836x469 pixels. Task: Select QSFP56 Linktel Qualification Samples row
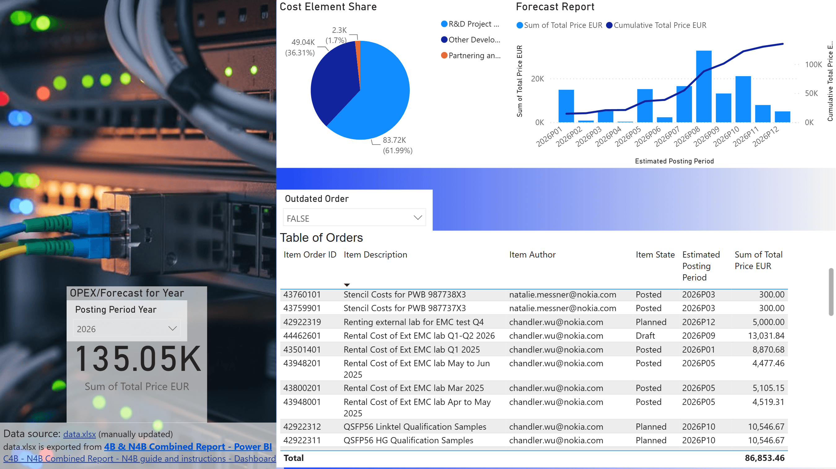(x=534, y=427)
